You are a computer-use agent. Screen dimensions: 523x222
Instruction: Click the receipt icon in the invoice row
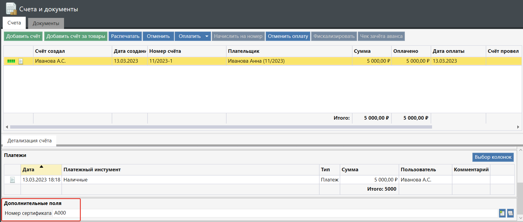(x=21, y=61)
